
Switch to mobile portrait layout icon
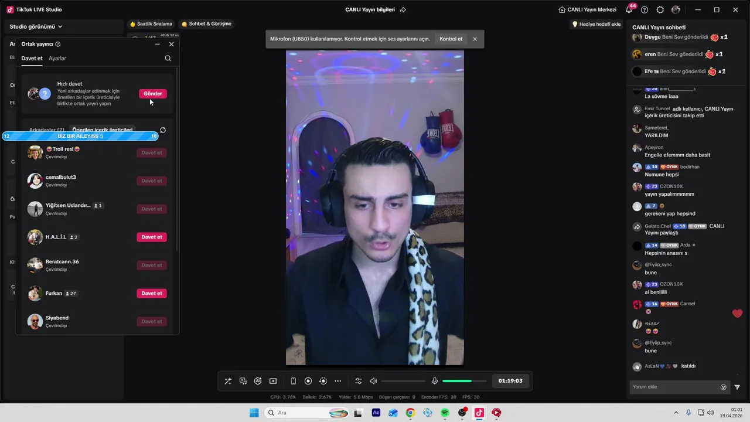(x=293, y=381)
